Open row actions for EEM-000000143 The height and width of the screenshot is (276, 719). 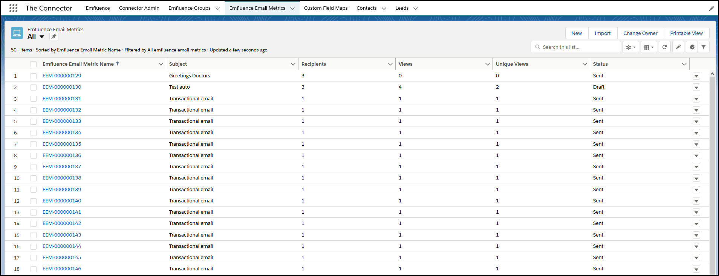coord(696,235)
